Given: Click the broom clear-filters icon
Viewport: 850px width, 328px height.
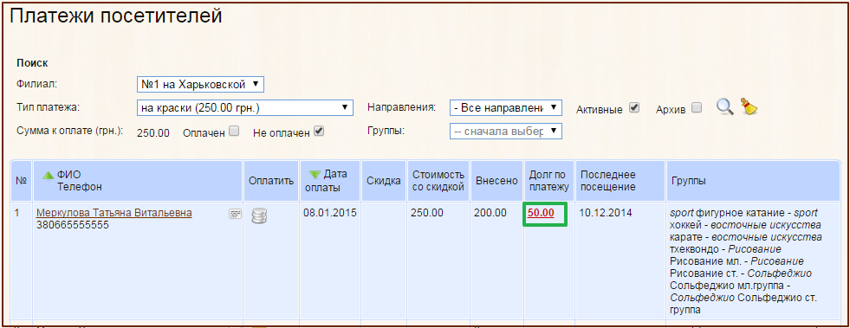Looking at the screenshot, I should [749, 106].
